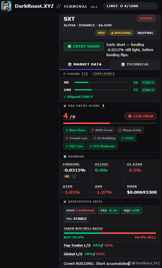Click the SQZ LOW chip
The image size is (162, 268).
(x=132, y=210)
